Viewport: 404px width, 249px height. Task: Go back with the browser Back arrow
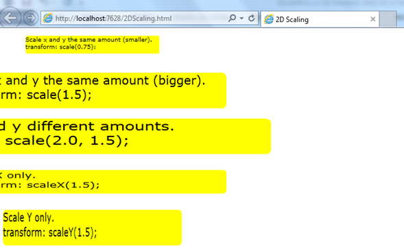point(10,18)
